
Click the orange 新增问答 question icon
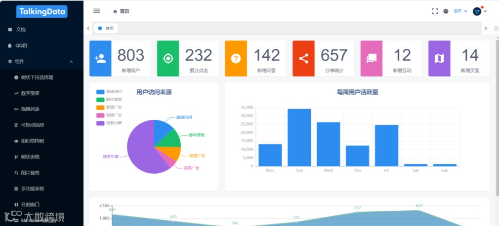click(236, 59)
